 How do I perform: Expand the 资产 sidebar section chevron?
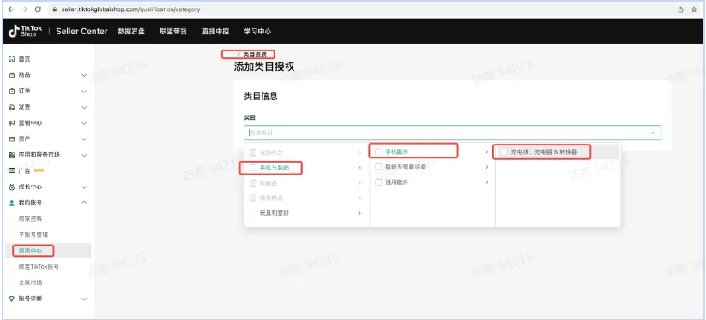84,139
